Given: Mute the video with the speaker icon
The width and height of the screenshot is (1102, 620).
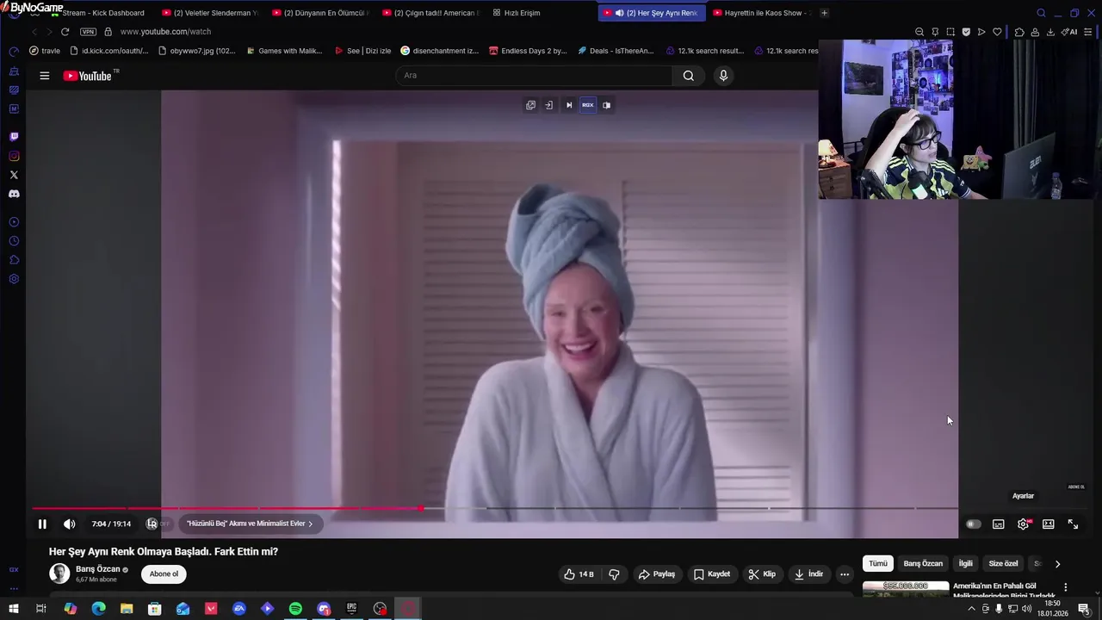Looking at the screenshot, I should pos(70,524).
